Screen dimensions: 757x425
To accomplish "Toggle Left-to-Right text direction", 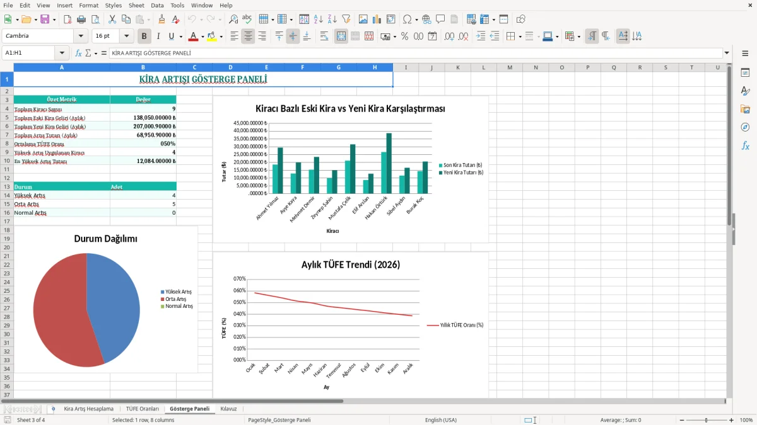I will [x=592, y=37].
